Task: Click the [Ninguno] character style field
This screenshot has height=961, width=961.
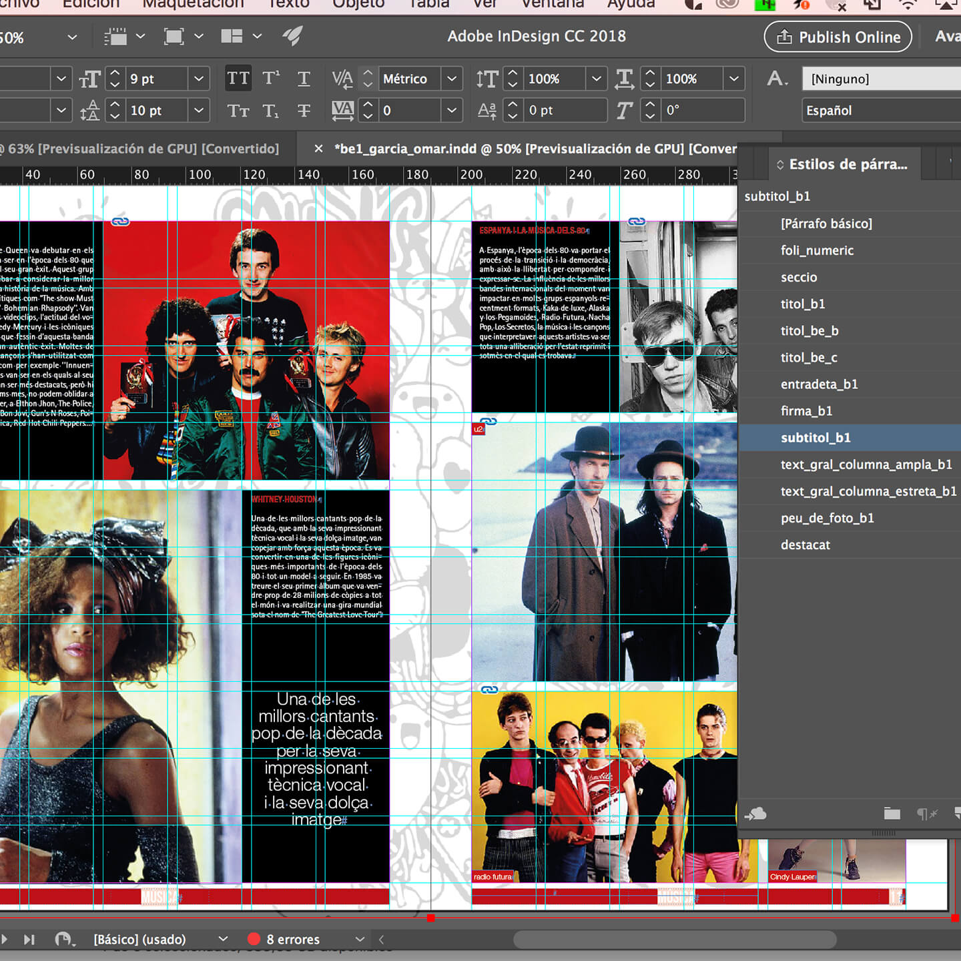Action: point(882,79)
